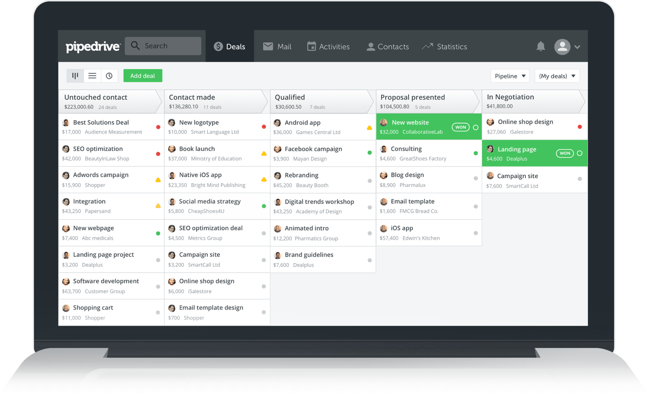Click owner avatar on Rebranding deal
The height and width of the screenshot is (393, 648).
click(277, 176)
